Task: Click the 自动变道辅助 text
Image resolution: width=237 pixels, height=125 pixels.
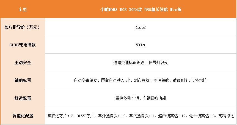Action: [x=84, y=81]
